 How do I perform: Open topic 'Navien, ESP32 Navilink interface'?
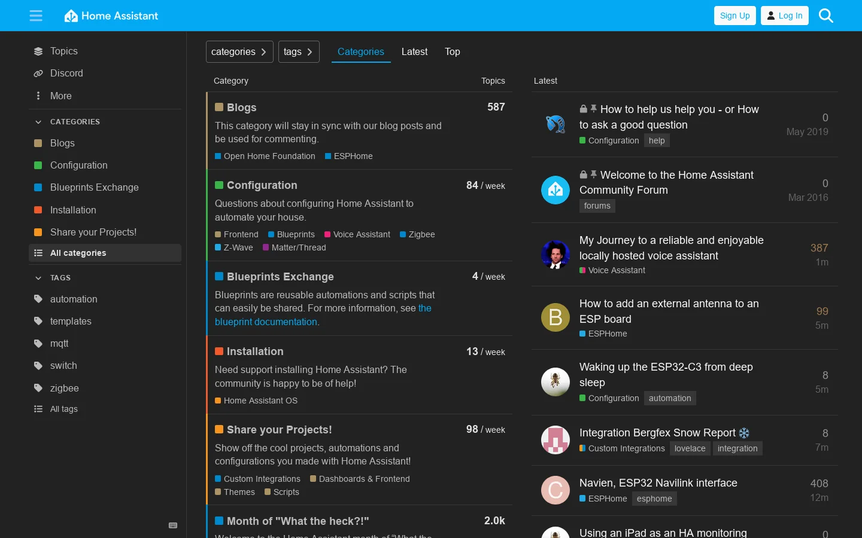point(658,483)
